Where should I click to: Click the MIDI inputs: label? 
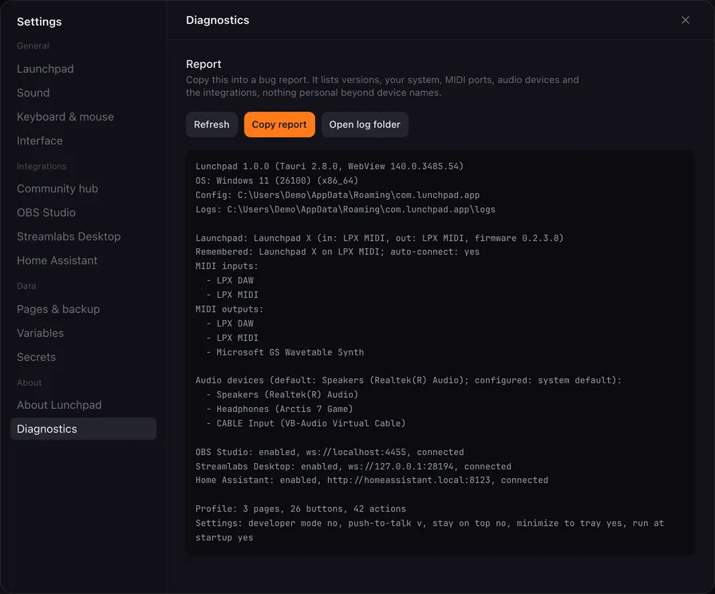227,266
